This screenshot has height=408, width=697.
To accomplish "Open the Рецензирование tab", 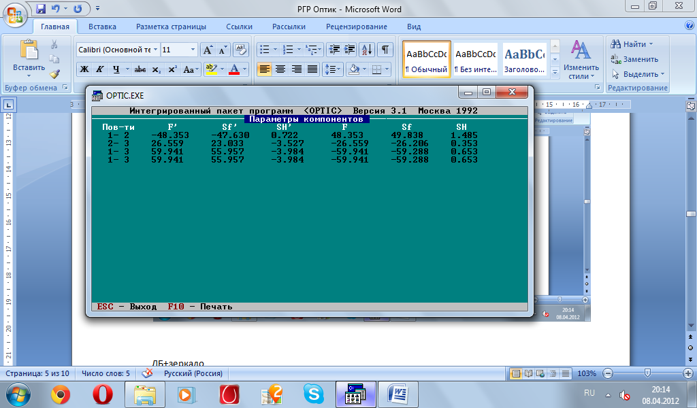I will pyautogui.click(x=357, y=27).
